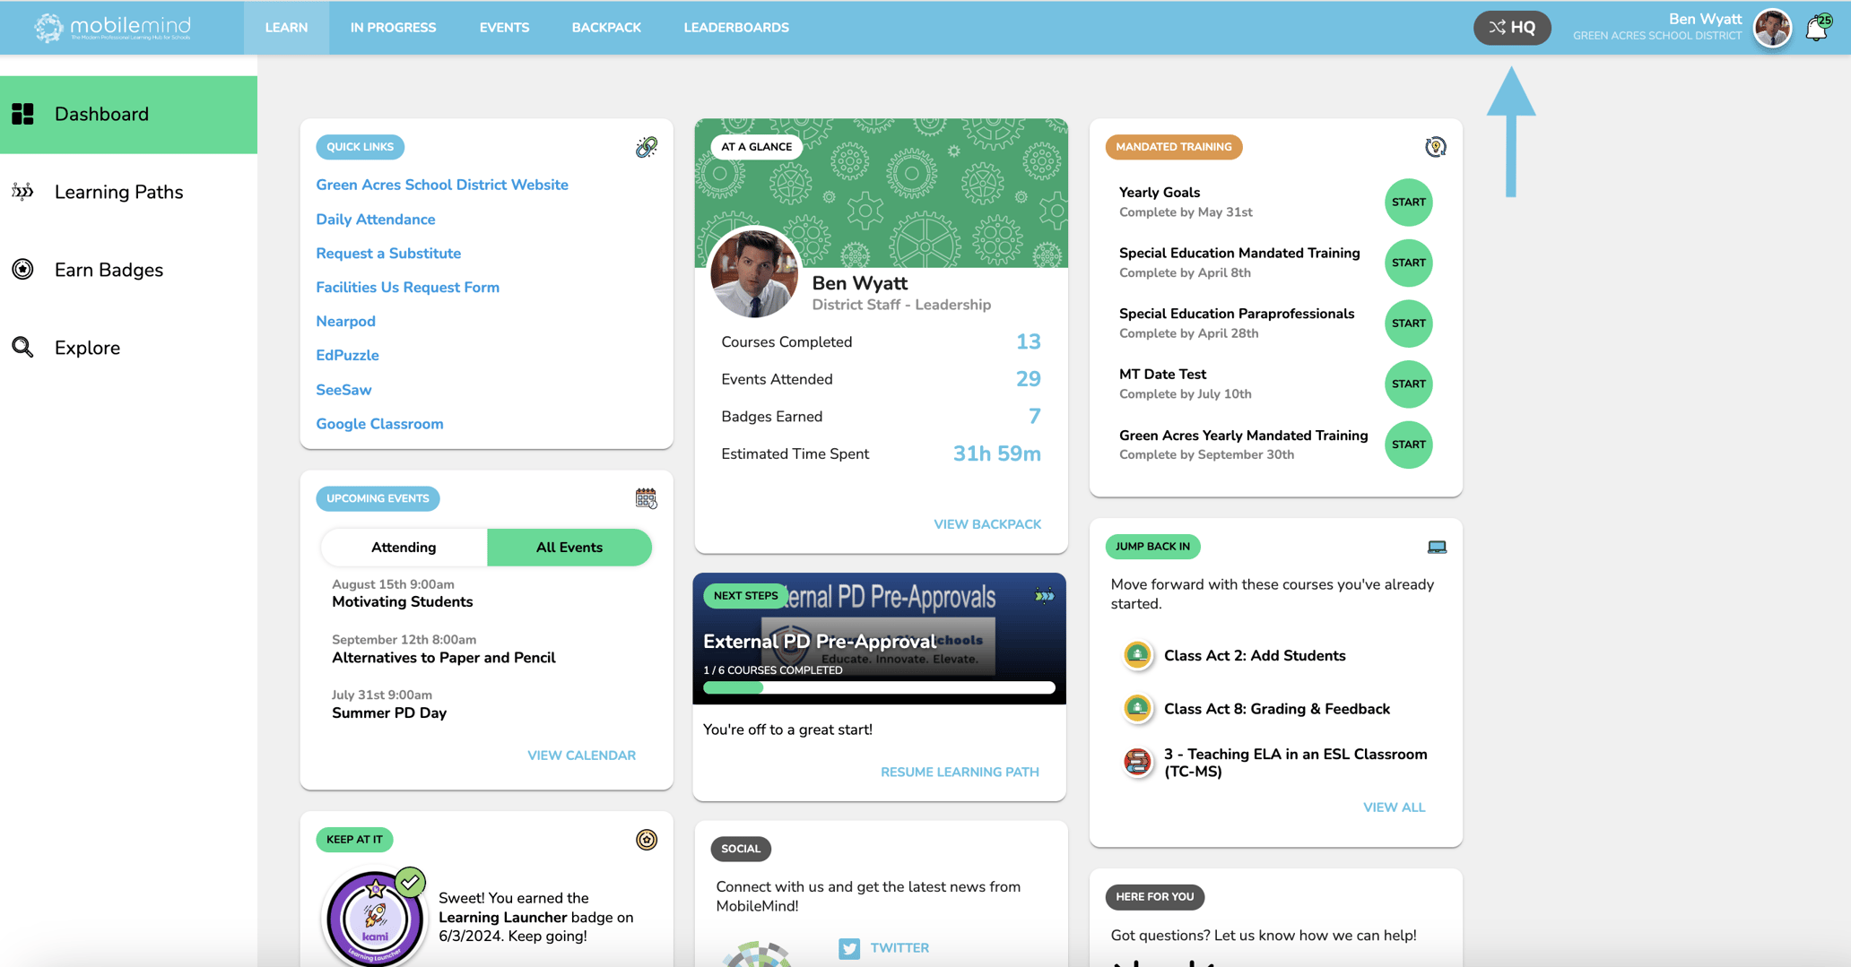Click the External PD Pre-Approval progress bar
The height and width of the screenshot is (967, 1851).
pyautogui.click(x=879, y=688)
